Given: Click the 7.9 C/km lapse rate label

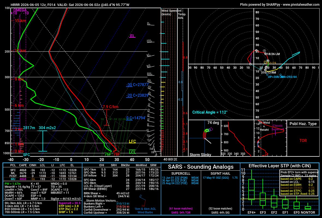Looking at the screenshot, I should [x=111, y=107].
